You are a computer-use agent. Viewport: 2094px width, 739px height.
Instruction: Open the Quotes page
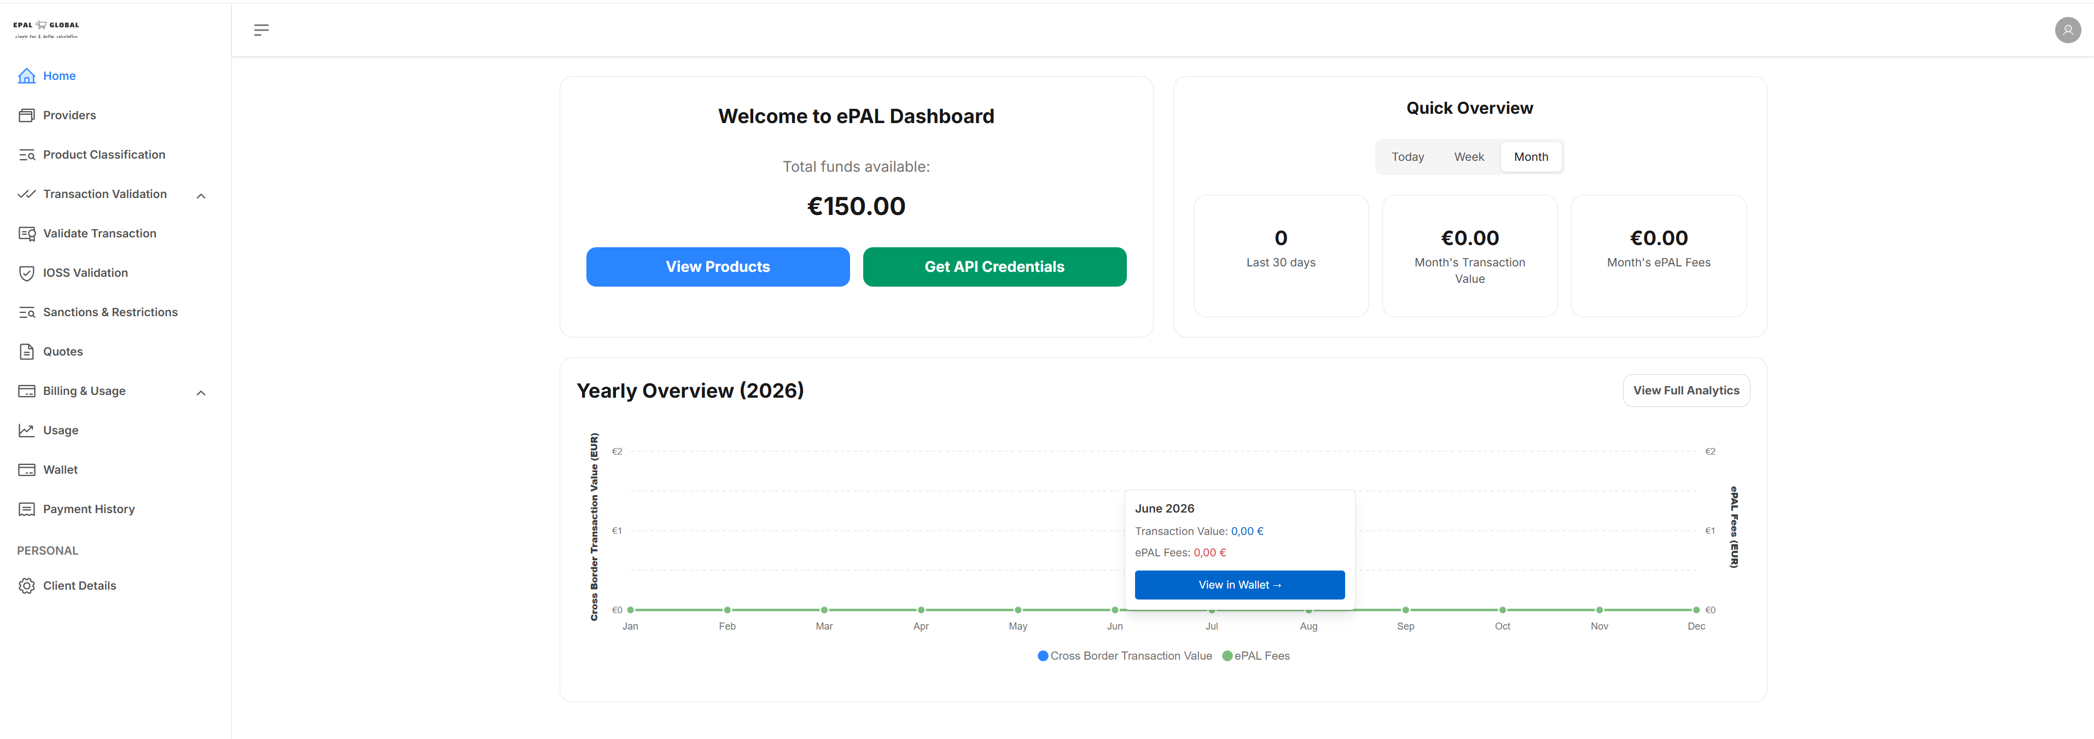pos(62,352)
